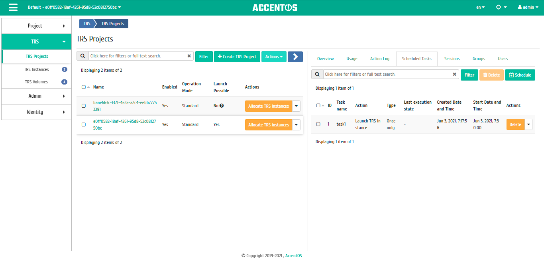Click the Schedule button
The width and height of the screenshot is (544, 260).
[520, 75]
